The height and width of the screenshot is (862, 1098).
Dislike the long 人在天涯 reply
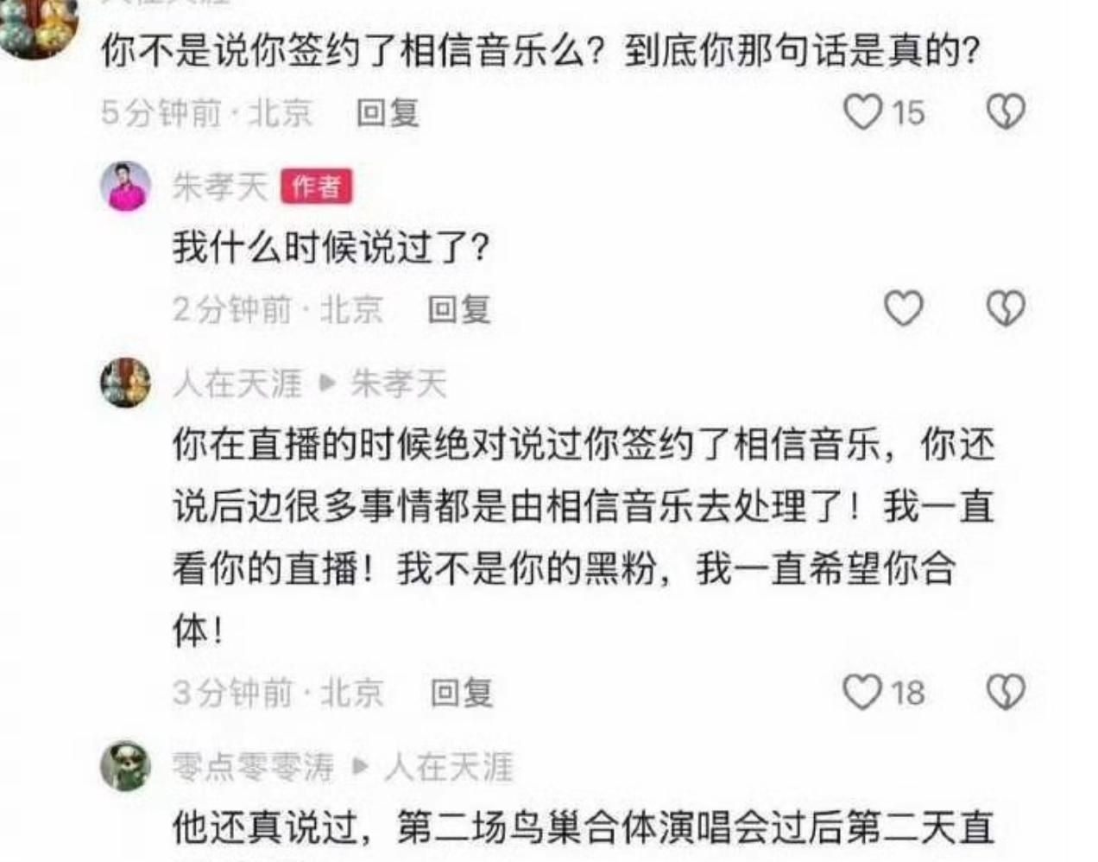[1006, 692]
